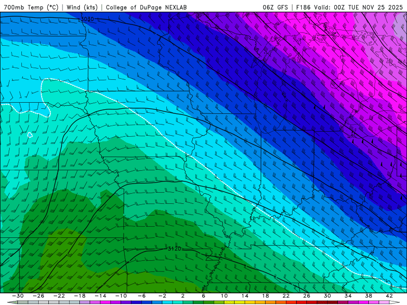Click the "06Z GFS" model run label
The height and width of the screenshot is (305, 407).
tap(275, 7)
